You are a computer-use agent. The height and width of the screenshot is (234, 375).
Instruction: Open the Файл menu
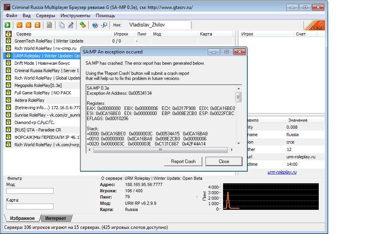pos(11,16)
